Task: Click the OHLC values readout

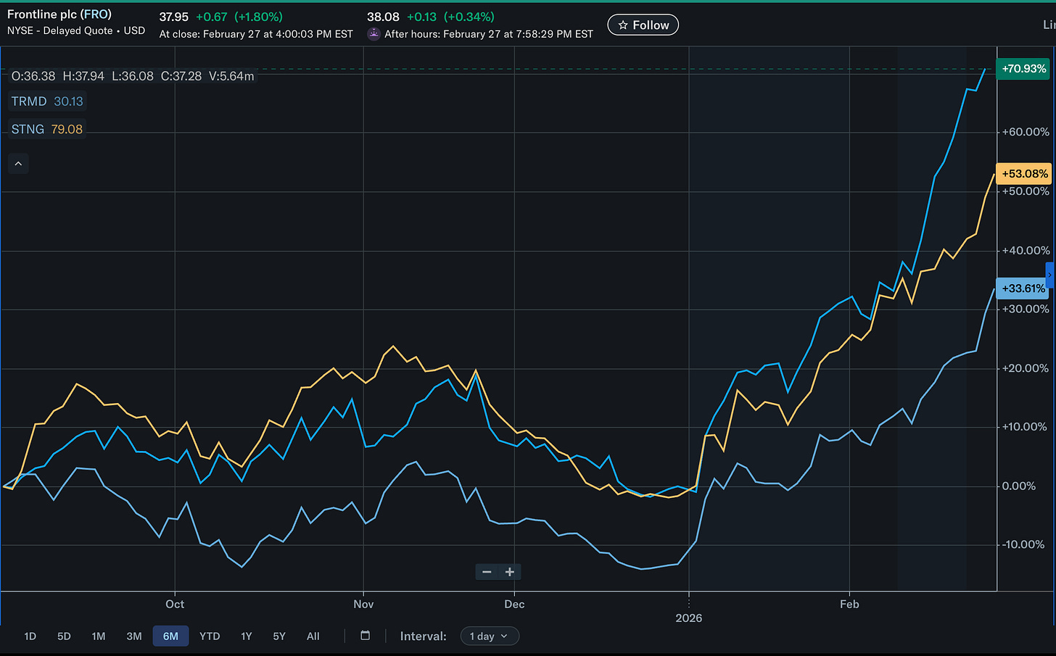Action: (x=133, y=76)
